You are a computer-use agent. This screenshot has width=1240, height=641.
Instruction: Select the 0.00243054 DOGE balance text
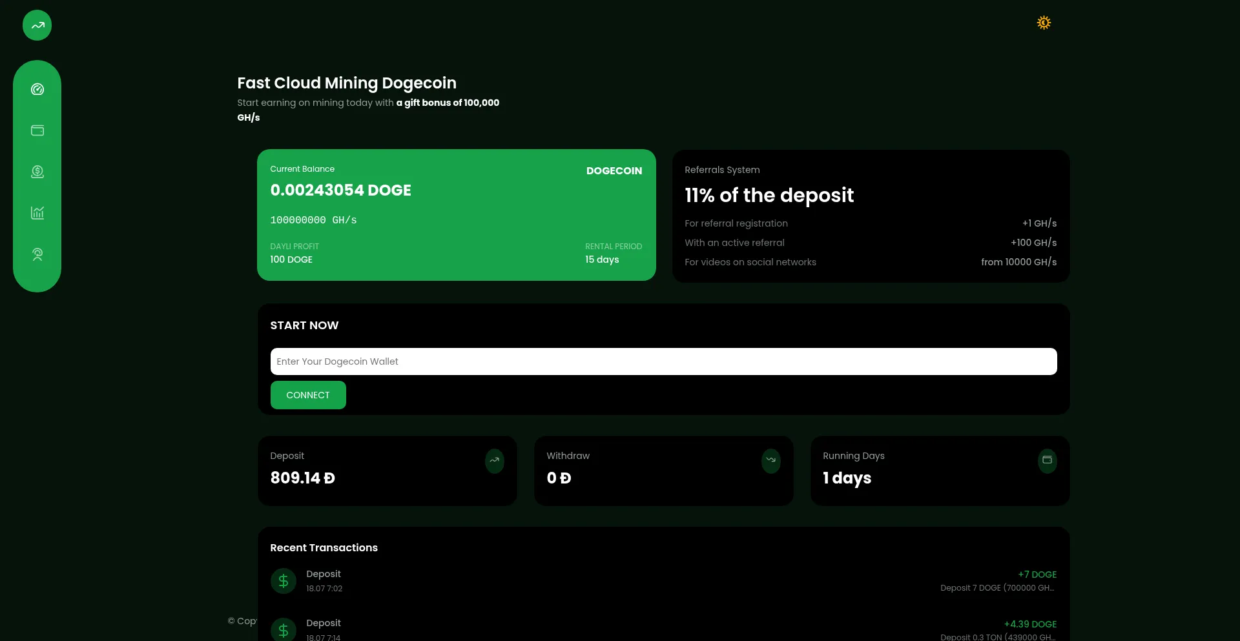[x=340, y=190]
